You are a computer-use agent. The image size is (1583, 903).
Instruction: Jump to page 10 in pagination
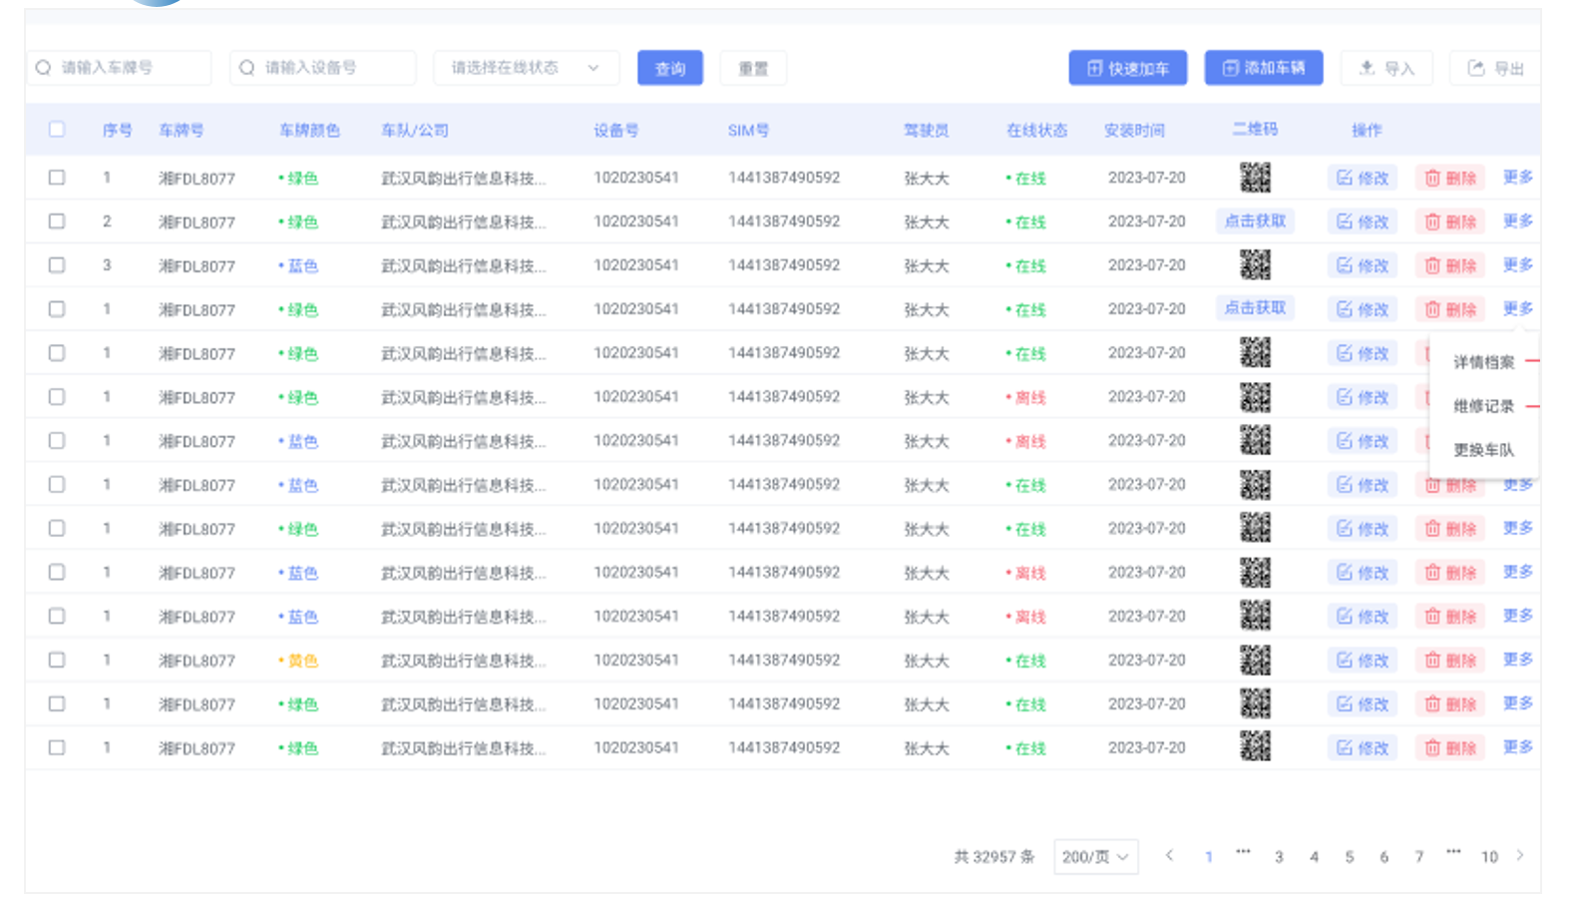click(1489, 857)
